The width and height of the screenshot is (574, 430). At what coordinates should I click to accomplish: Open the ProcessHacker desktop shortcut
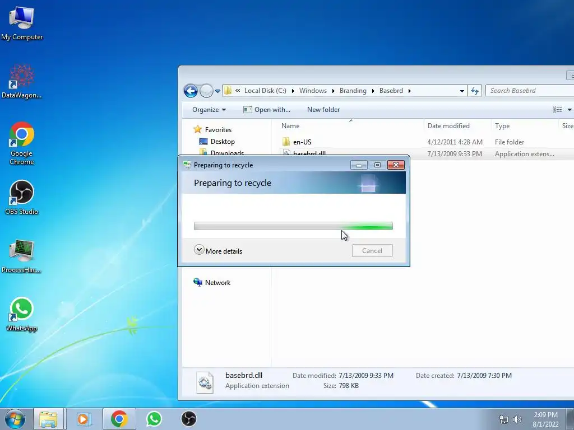click(22, 256)
